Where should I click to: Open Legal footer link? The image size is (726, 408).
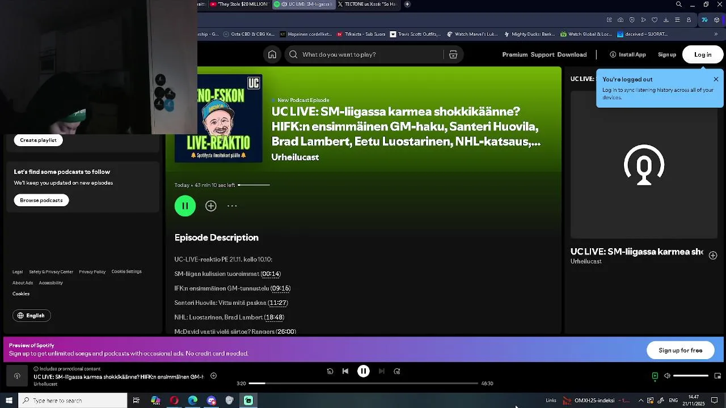[x=18, y=272]
